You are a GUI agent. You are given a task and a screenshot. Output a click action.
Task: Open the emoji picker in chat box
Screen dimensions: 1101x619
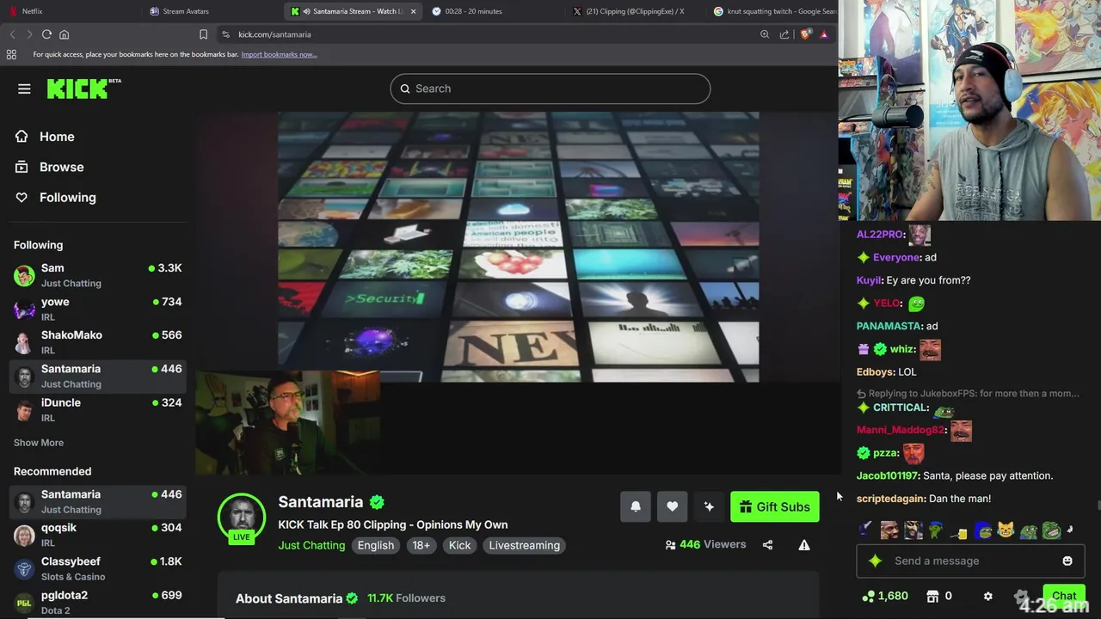point(1067,561)
